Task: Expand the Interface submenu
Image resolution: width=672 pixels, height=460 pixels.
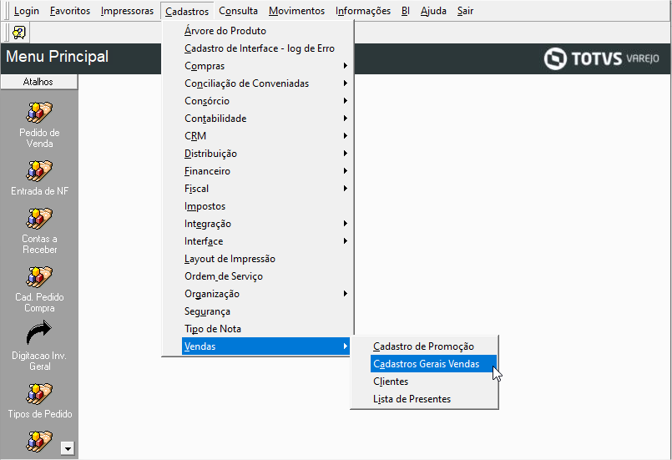Action: (265, 241)
